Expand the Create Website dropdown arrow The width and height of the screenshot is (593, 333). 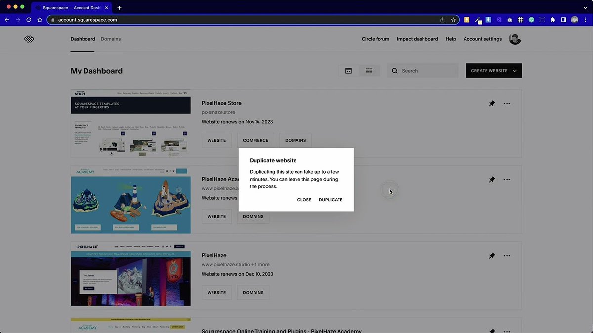(x=515, y=71)
